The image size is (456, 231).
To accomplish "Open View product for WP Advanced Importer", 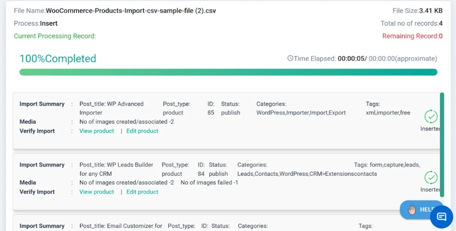I will [97, 131].
